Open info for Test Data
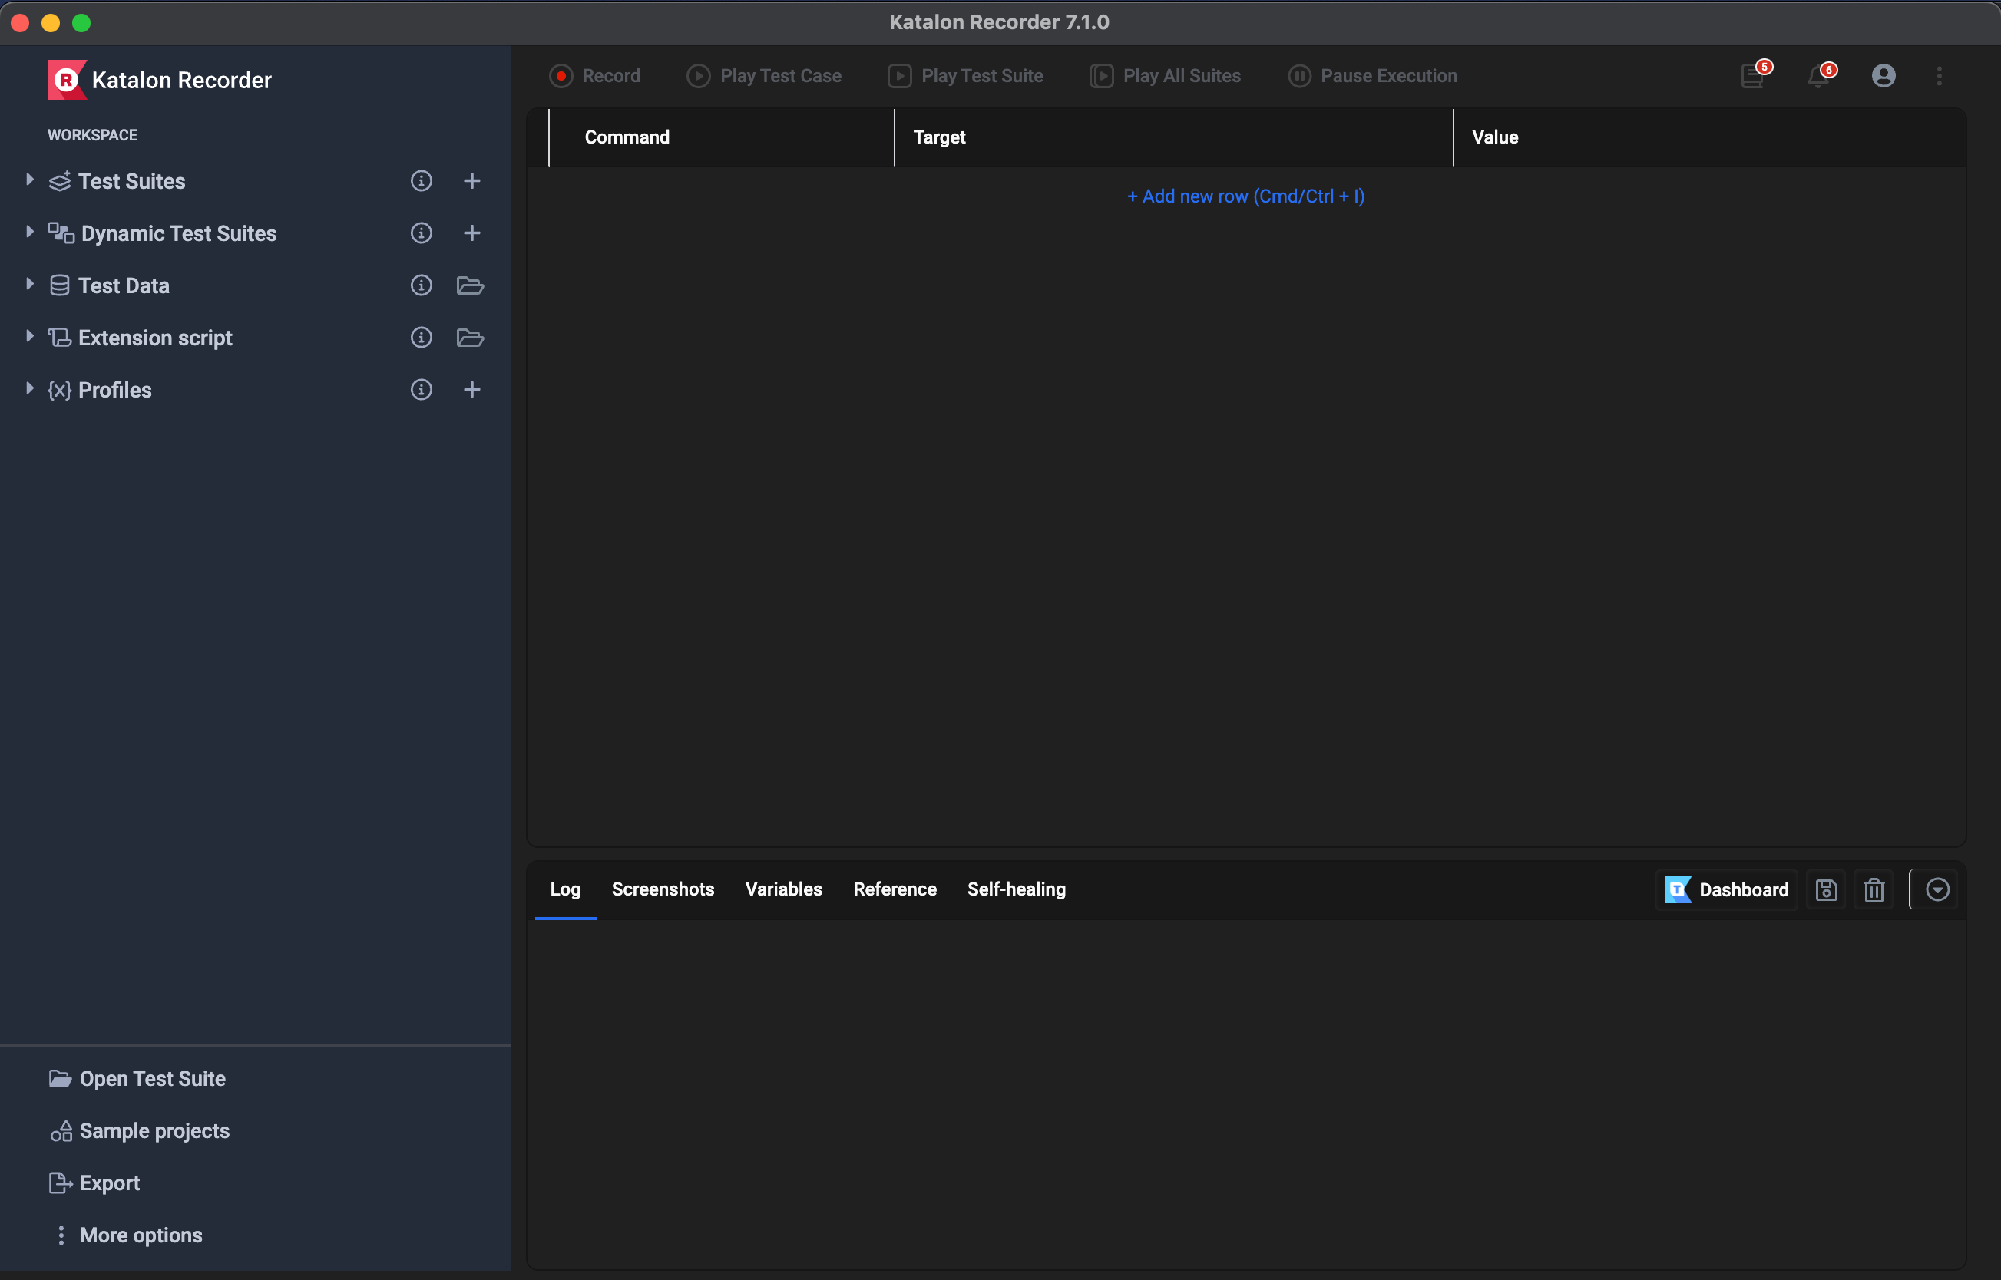The image size is (2001, 1280). [422, 285]
